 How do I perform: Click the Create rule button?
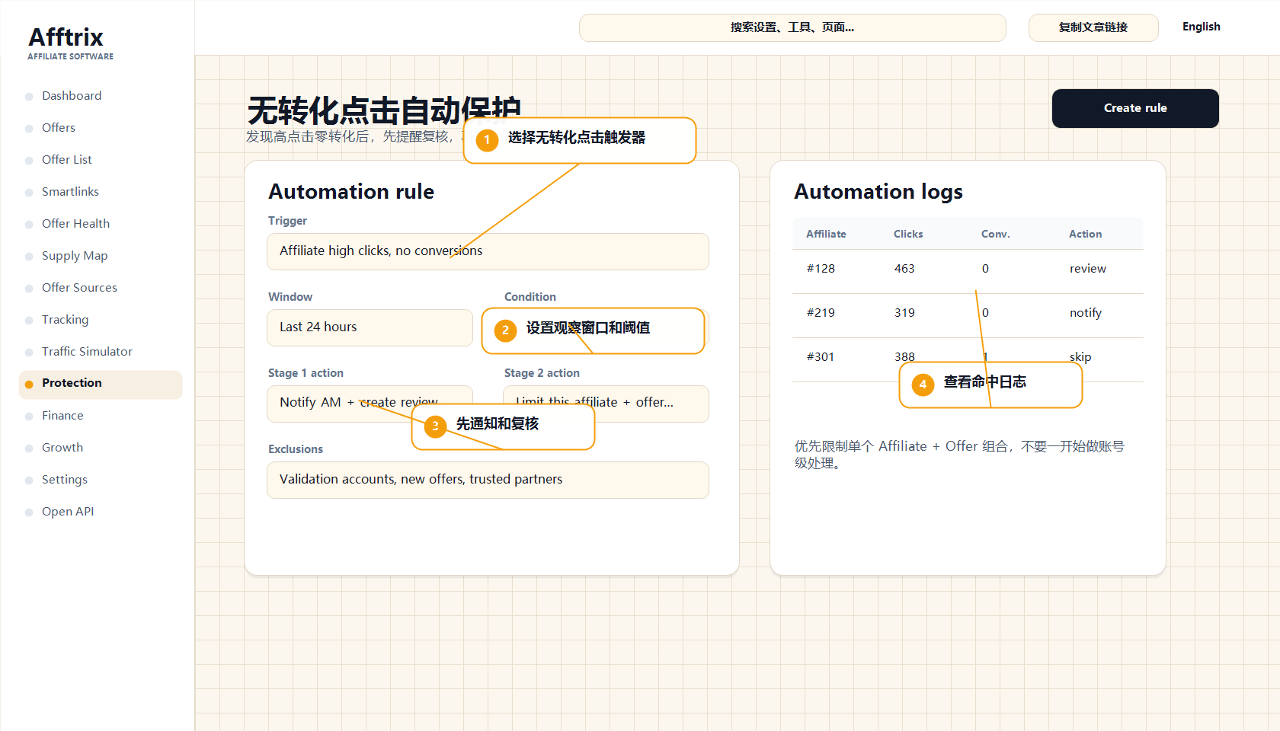1135,108
